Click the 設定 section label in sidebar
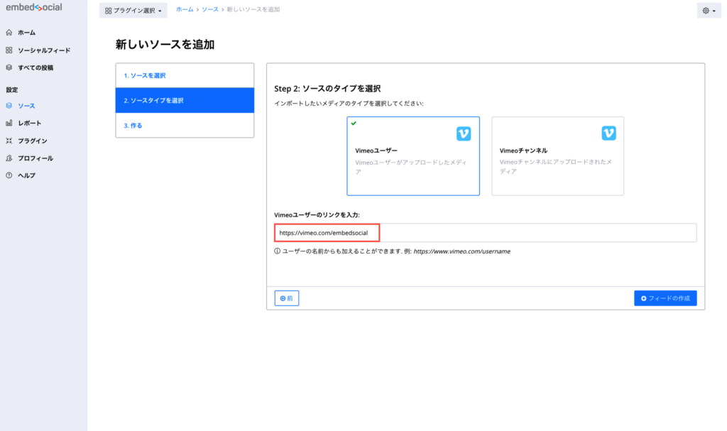The height and width of the screenshot is (431, 727). click(11, 89)
